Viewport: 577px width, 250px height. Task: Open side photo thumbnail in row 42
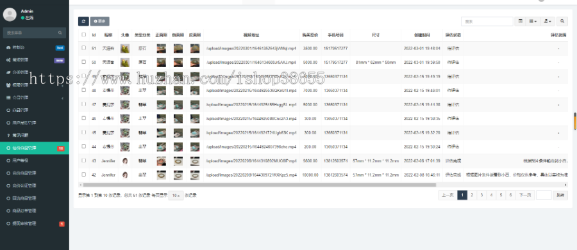coord(178,175)
